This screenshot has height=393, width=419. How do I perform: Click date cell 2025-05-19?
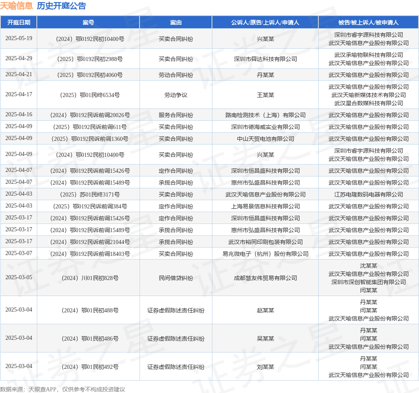tap(19, 38)
